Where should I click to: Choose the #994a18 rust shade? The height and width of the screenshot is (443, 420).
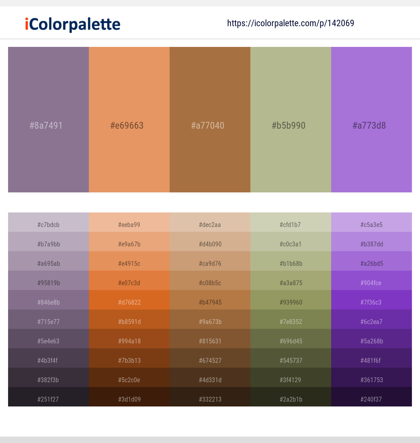[x=129, y=339]
